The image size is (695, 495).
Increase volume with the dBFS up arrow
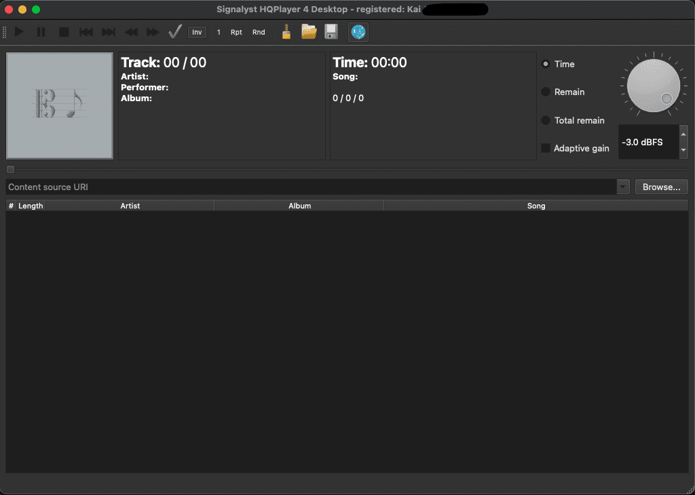(x=683, y=134)
